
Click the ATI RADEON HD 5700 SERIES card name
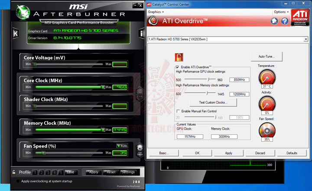coord(86,31)
